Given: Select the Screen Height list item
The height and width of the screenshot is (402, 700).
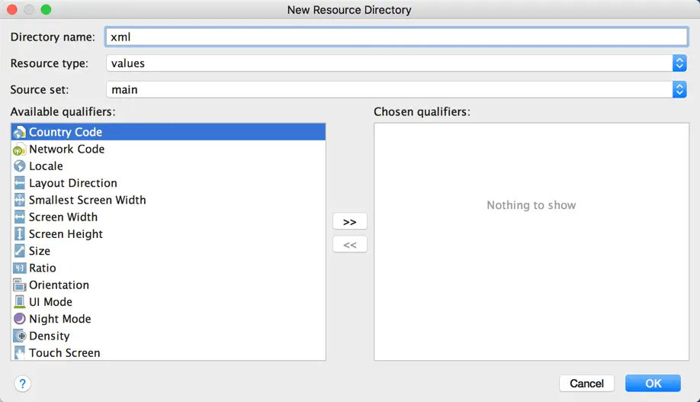Looking at the screenshot, I should click(x=169, y=234).
